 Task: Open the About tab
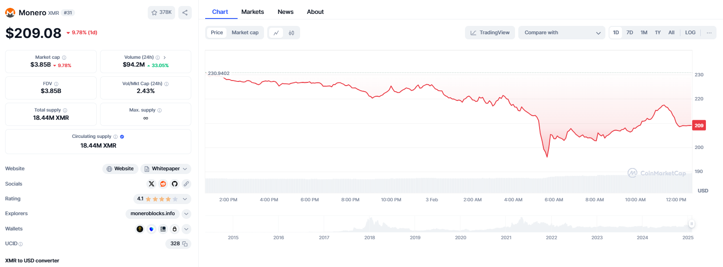click(315, 12)
